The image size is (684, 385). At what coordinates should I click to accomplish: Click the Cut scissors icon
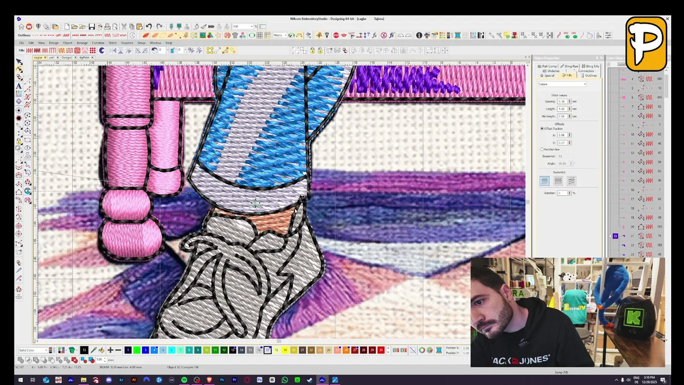coord(124,26)
